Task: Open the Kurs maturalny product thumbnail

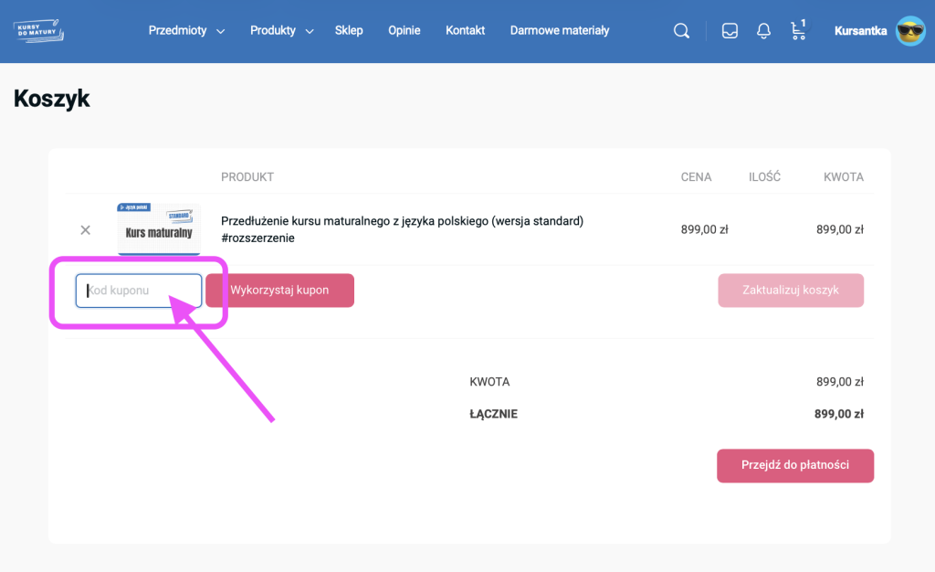Action: point(159,228)
